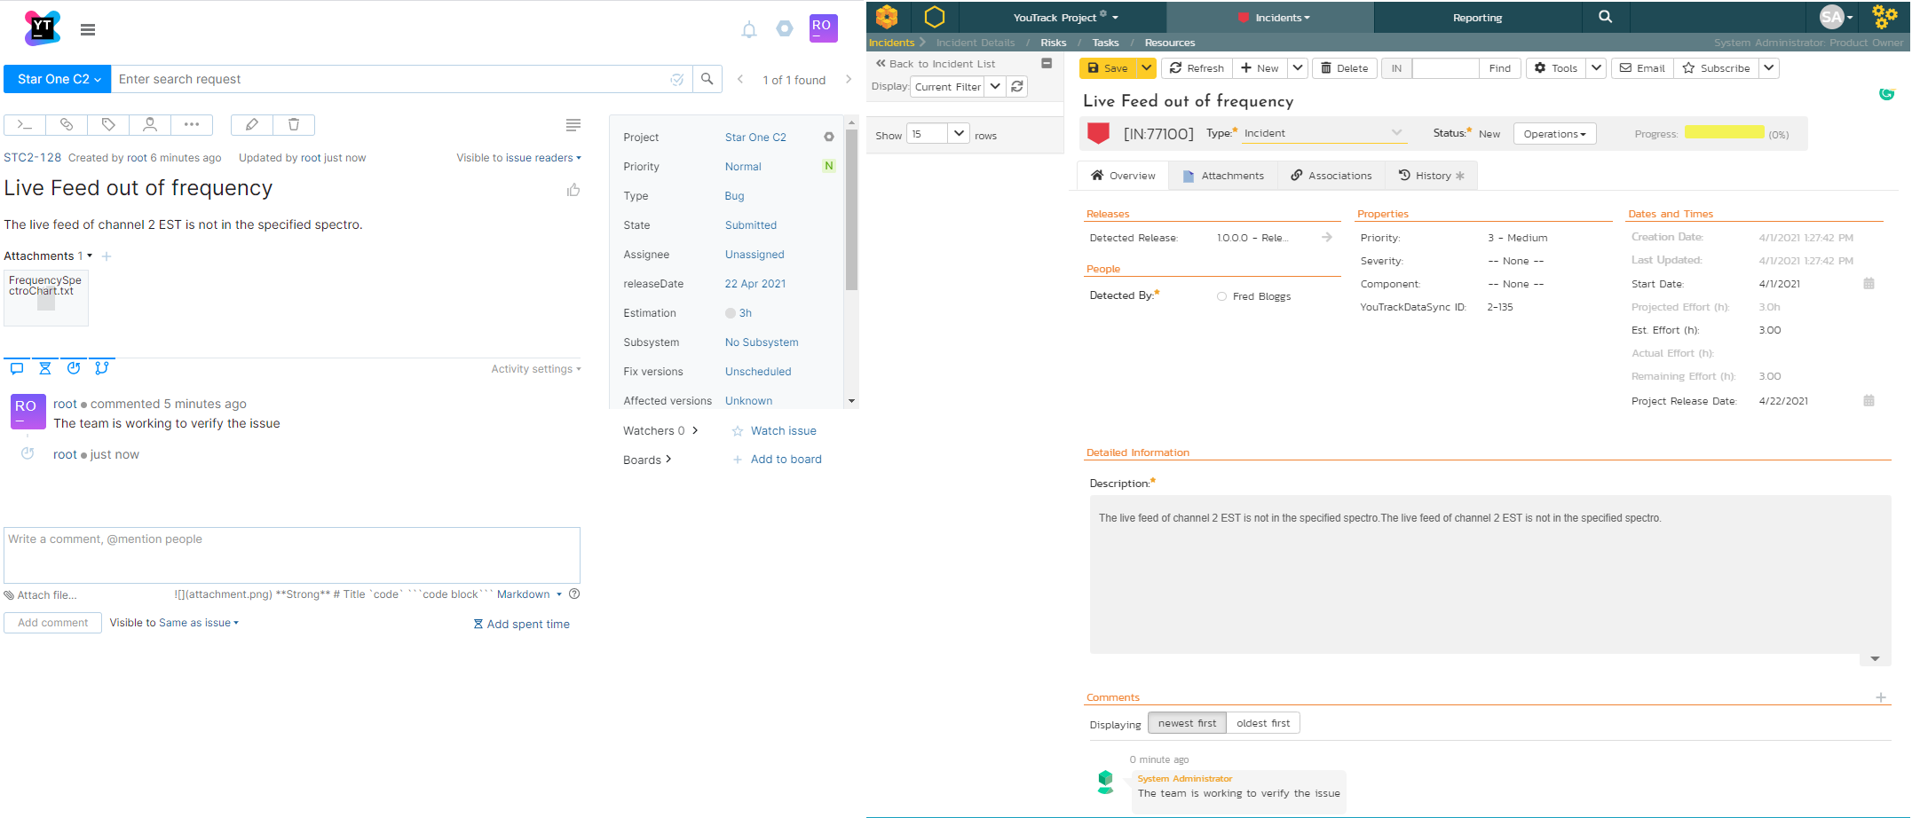Open the RO user avatar menu
The height and width of the screenshot is (818, 1912).
tap(823, 28)
